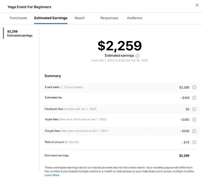Image resolution: width=203 pixels, height=180 pixels.
Task: Click the Event sales summary row
Action: click(121, 87)
